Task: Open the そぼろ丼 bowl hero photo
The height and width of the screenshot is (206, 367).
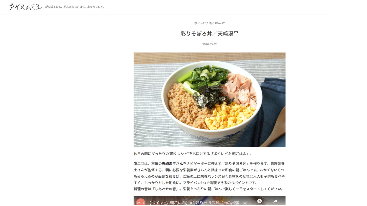Action: (x=209, y=100)
